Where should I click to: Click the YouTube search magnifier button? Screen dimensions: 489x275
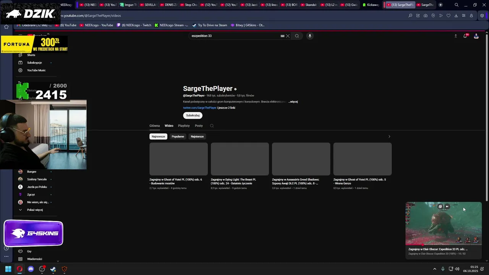(x=297, y=36)
